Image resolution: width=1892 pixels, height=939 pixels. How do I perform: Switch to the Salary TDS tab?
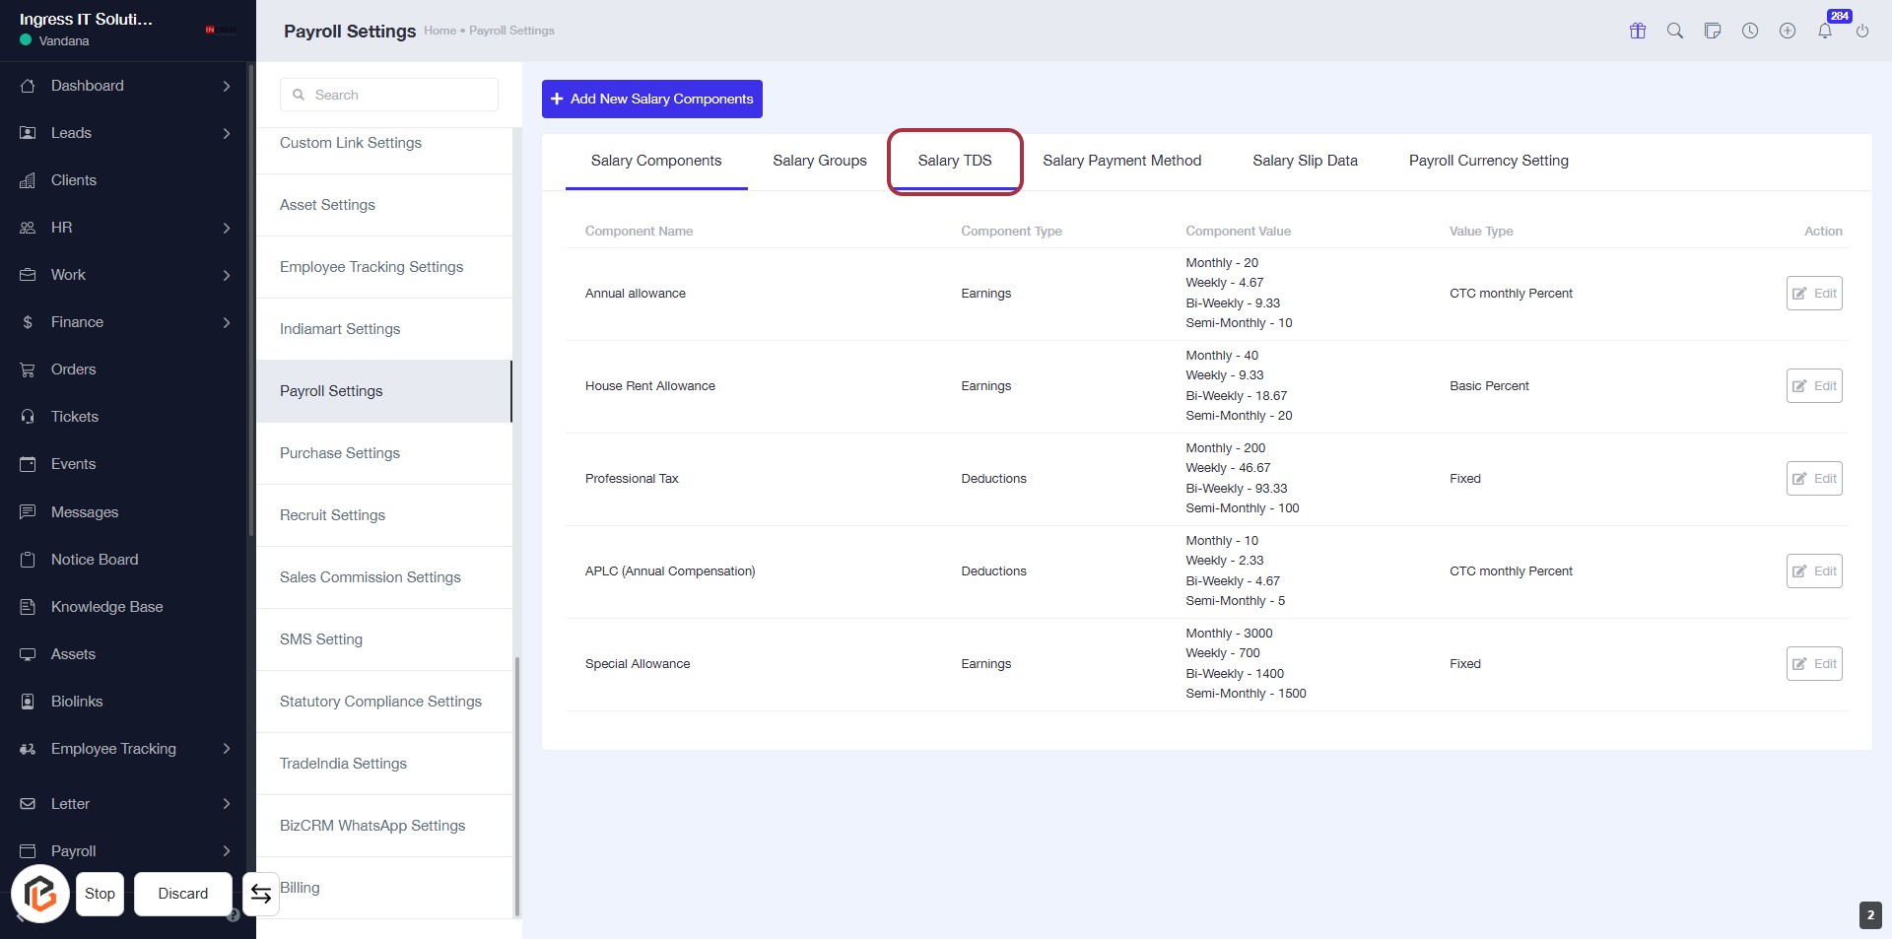pyautogui.click(x=954, y=161)
